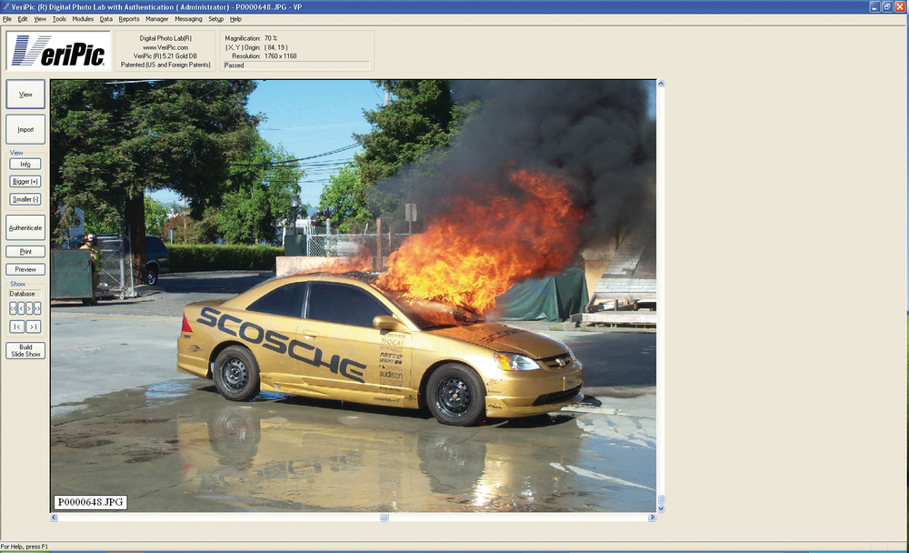Click the Smaller (-) zoom button
This screenshot has width=909, height=553.
coord(25,199)
